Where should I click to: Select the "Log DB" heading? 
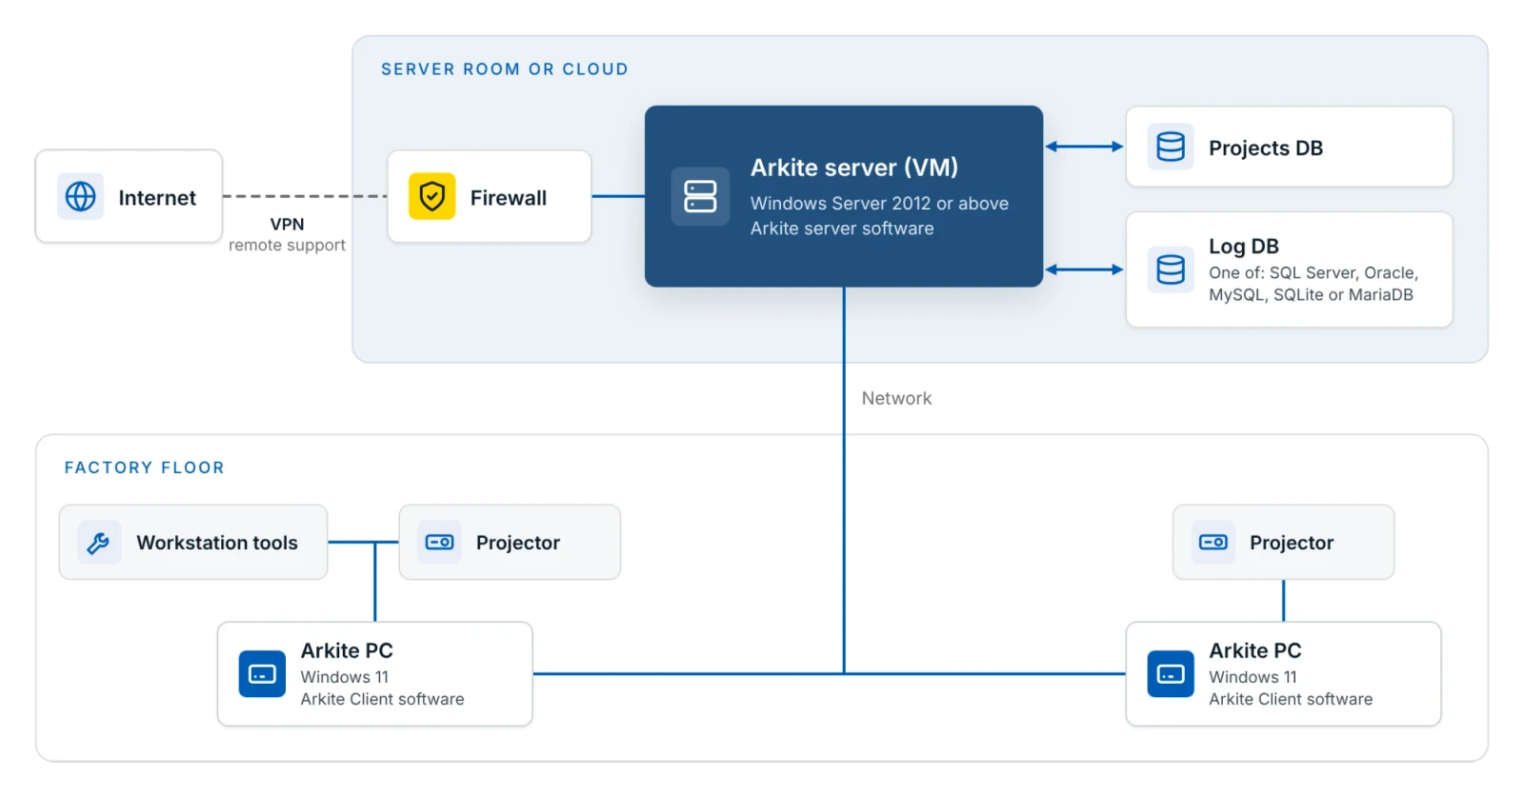click(x=1244, y=247)
